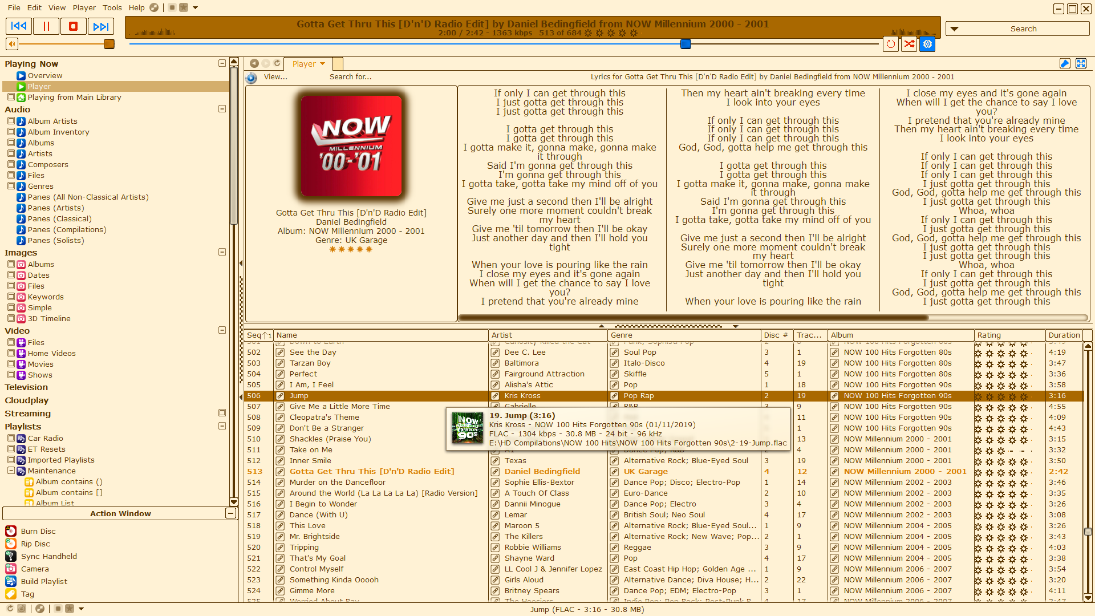Toggle checkbox beside Imported Playlists
The width and height of the screenshot is (1095, 616).
(11, 460)
